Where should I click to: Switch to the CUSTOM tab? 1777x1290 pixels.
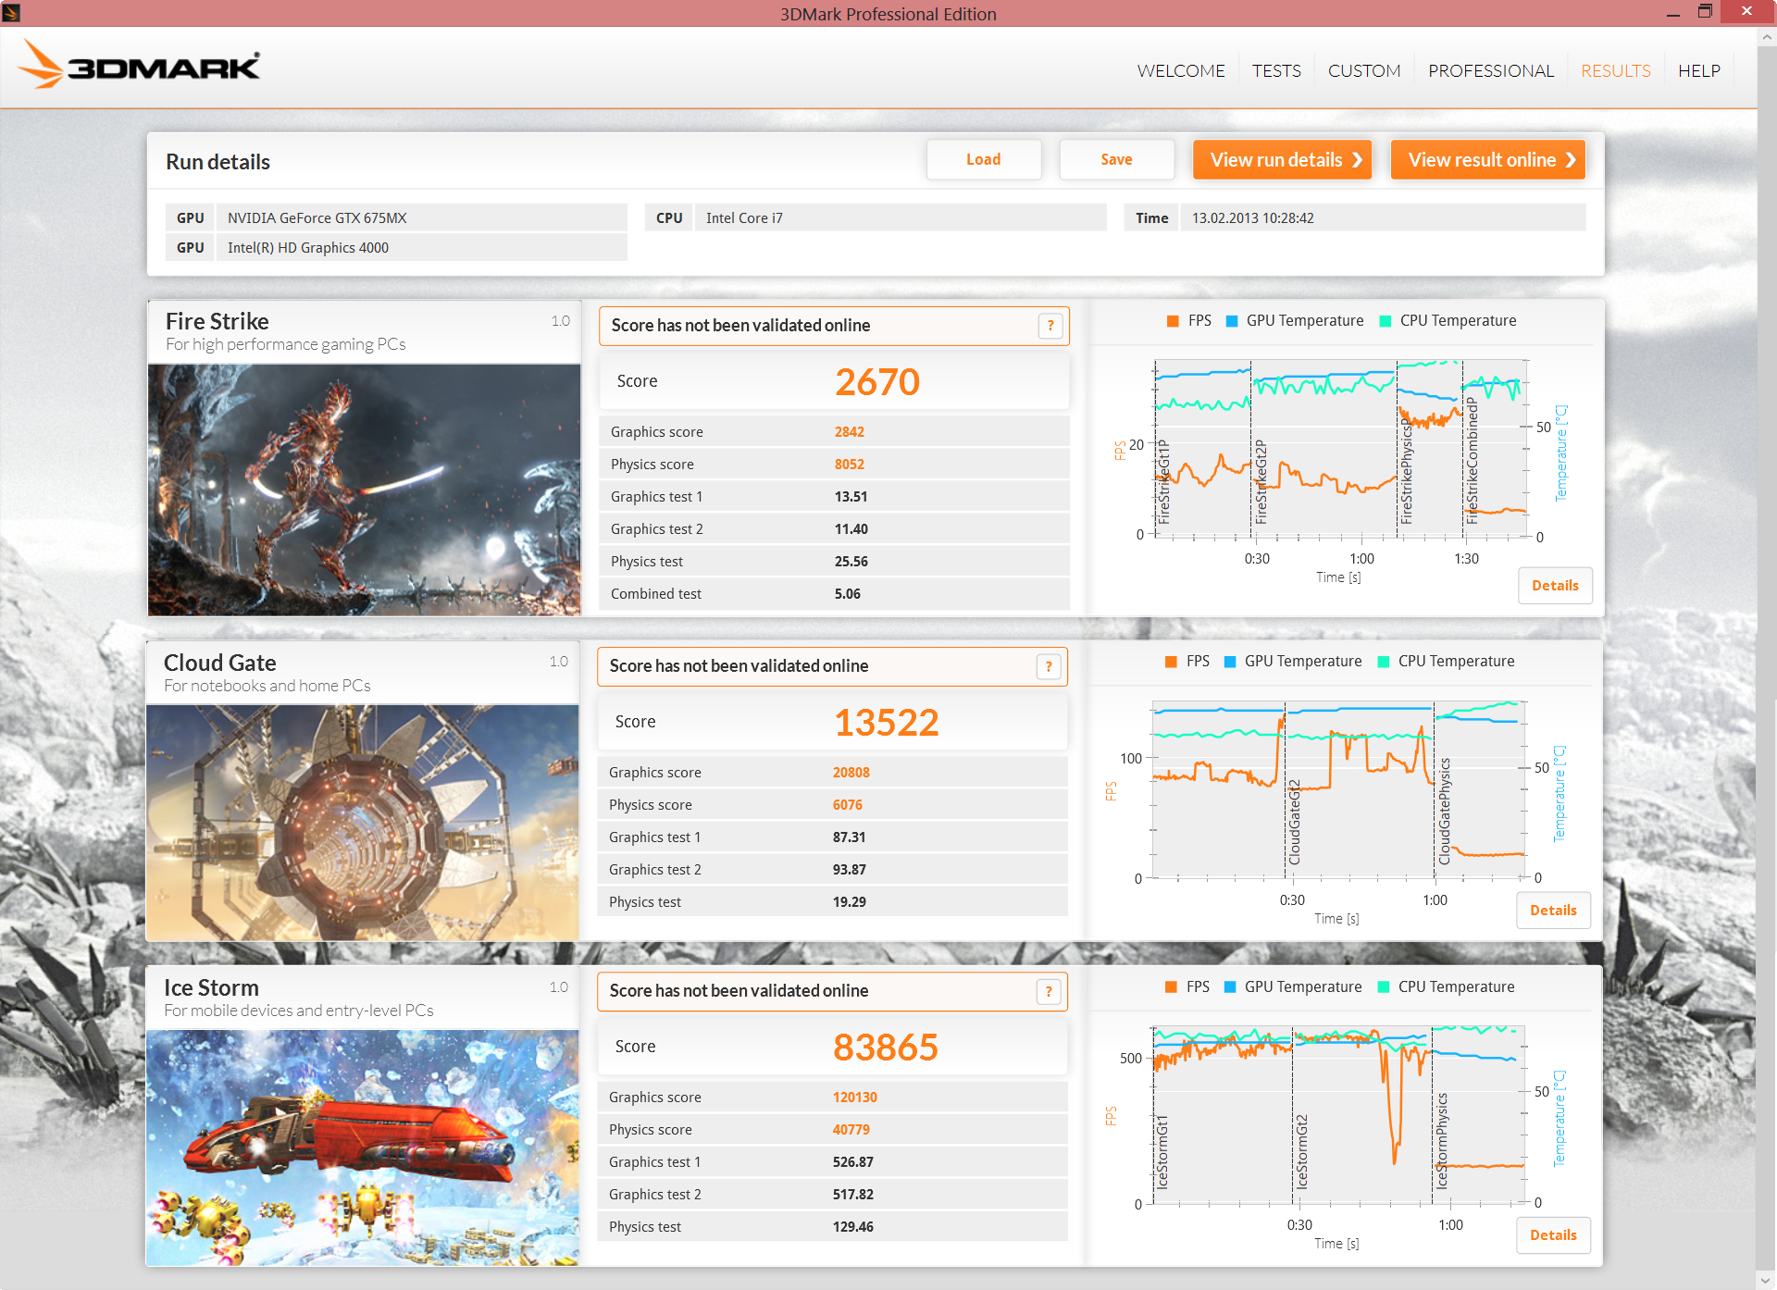point(1364,71)
